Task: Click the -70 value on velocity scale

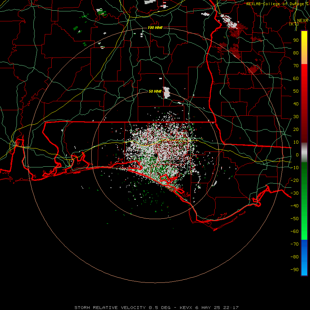Action: [x=294, y=244]
